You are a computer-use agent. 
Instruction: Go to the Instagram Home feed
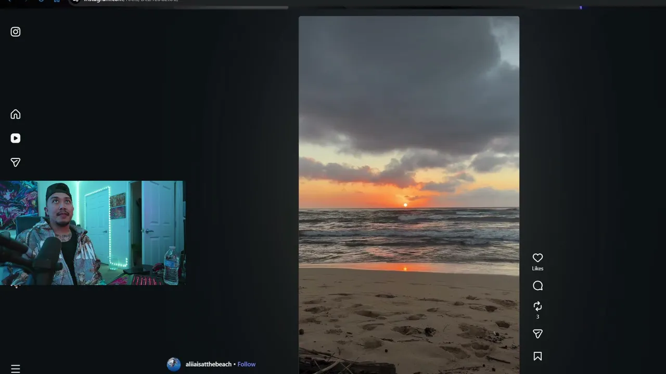click(16, 114)
